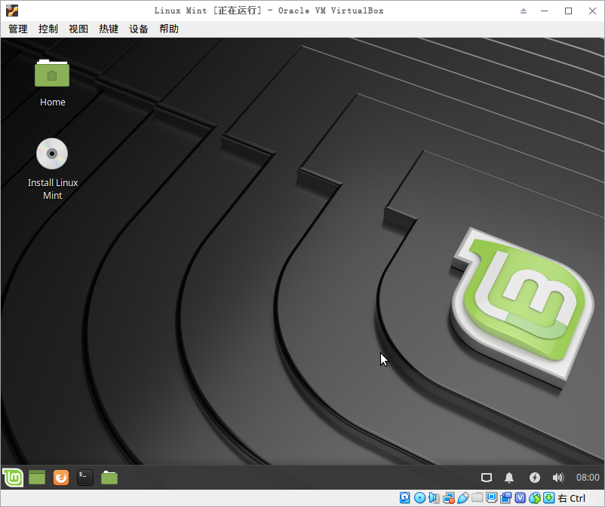This screenshot has width=605, height=507.
Task: Open the Files manager in the panel
Action: pyautogui.click(x=109, y=477)
